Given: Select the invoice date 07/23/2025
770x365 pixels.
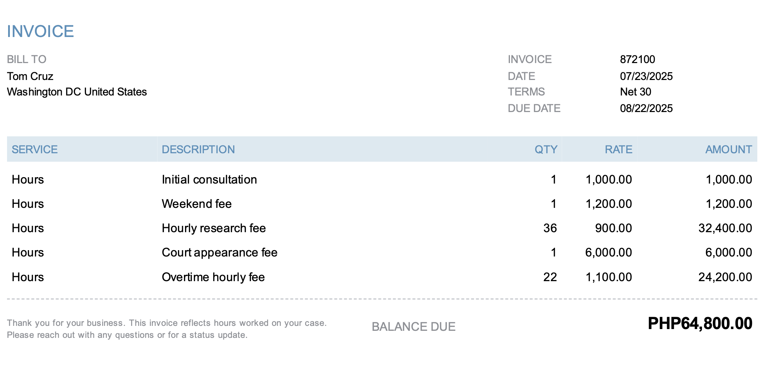Looking at the screenshot, I should (646, 76).
